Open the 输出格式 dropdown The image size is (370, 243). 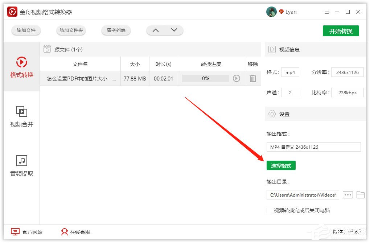pyautogui.click(x=313, y=147)
